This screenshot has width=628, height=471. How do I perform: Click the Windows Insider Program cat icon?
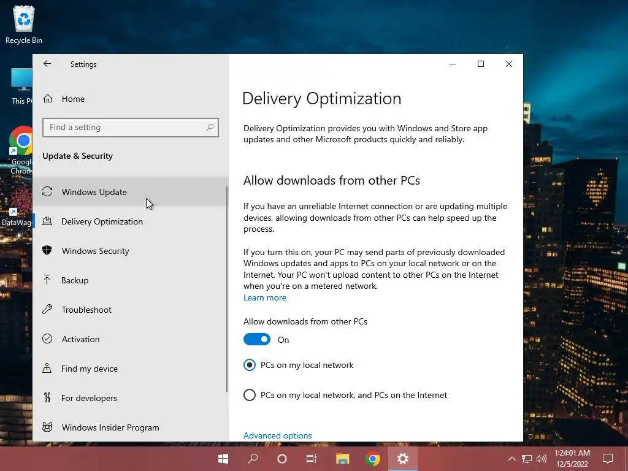(x=47, y=427)
